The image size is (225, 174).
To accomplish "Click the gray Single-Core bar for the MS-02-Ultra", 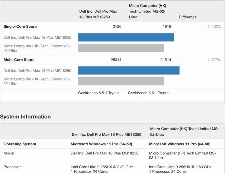I will (121, 48).
